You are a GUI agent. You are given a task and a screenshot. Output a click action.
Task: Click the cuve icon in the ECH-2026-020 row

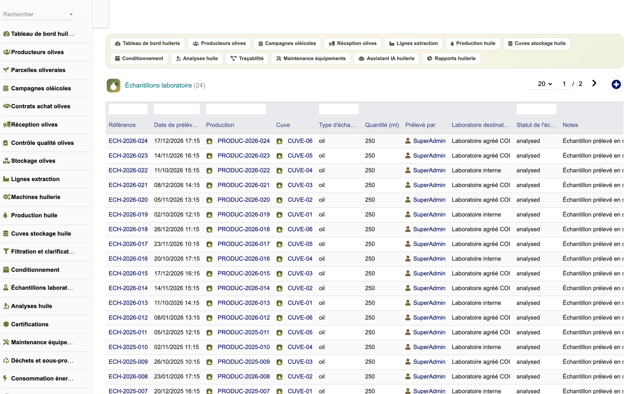click(x=280, y=200)
